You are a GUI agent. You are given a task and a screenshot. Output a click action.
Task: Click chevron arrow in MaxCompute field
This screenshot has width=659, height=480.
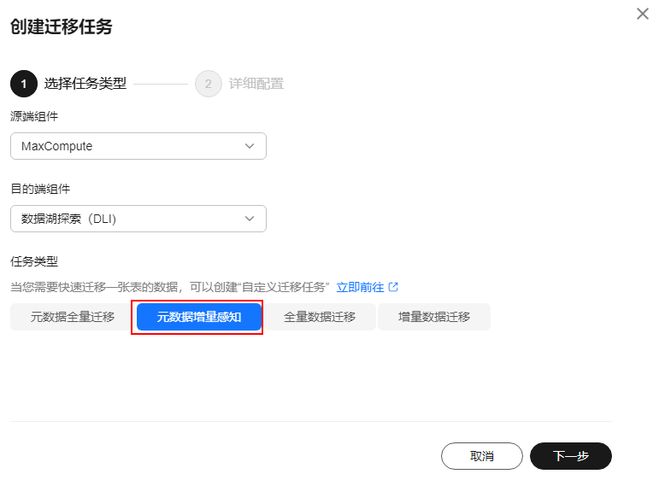(x=250, y=146)
